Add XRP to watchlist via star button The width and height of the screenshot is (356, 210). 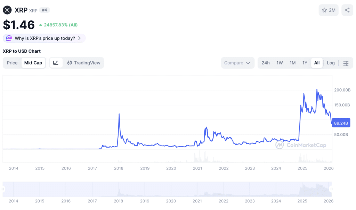point(329,10)
